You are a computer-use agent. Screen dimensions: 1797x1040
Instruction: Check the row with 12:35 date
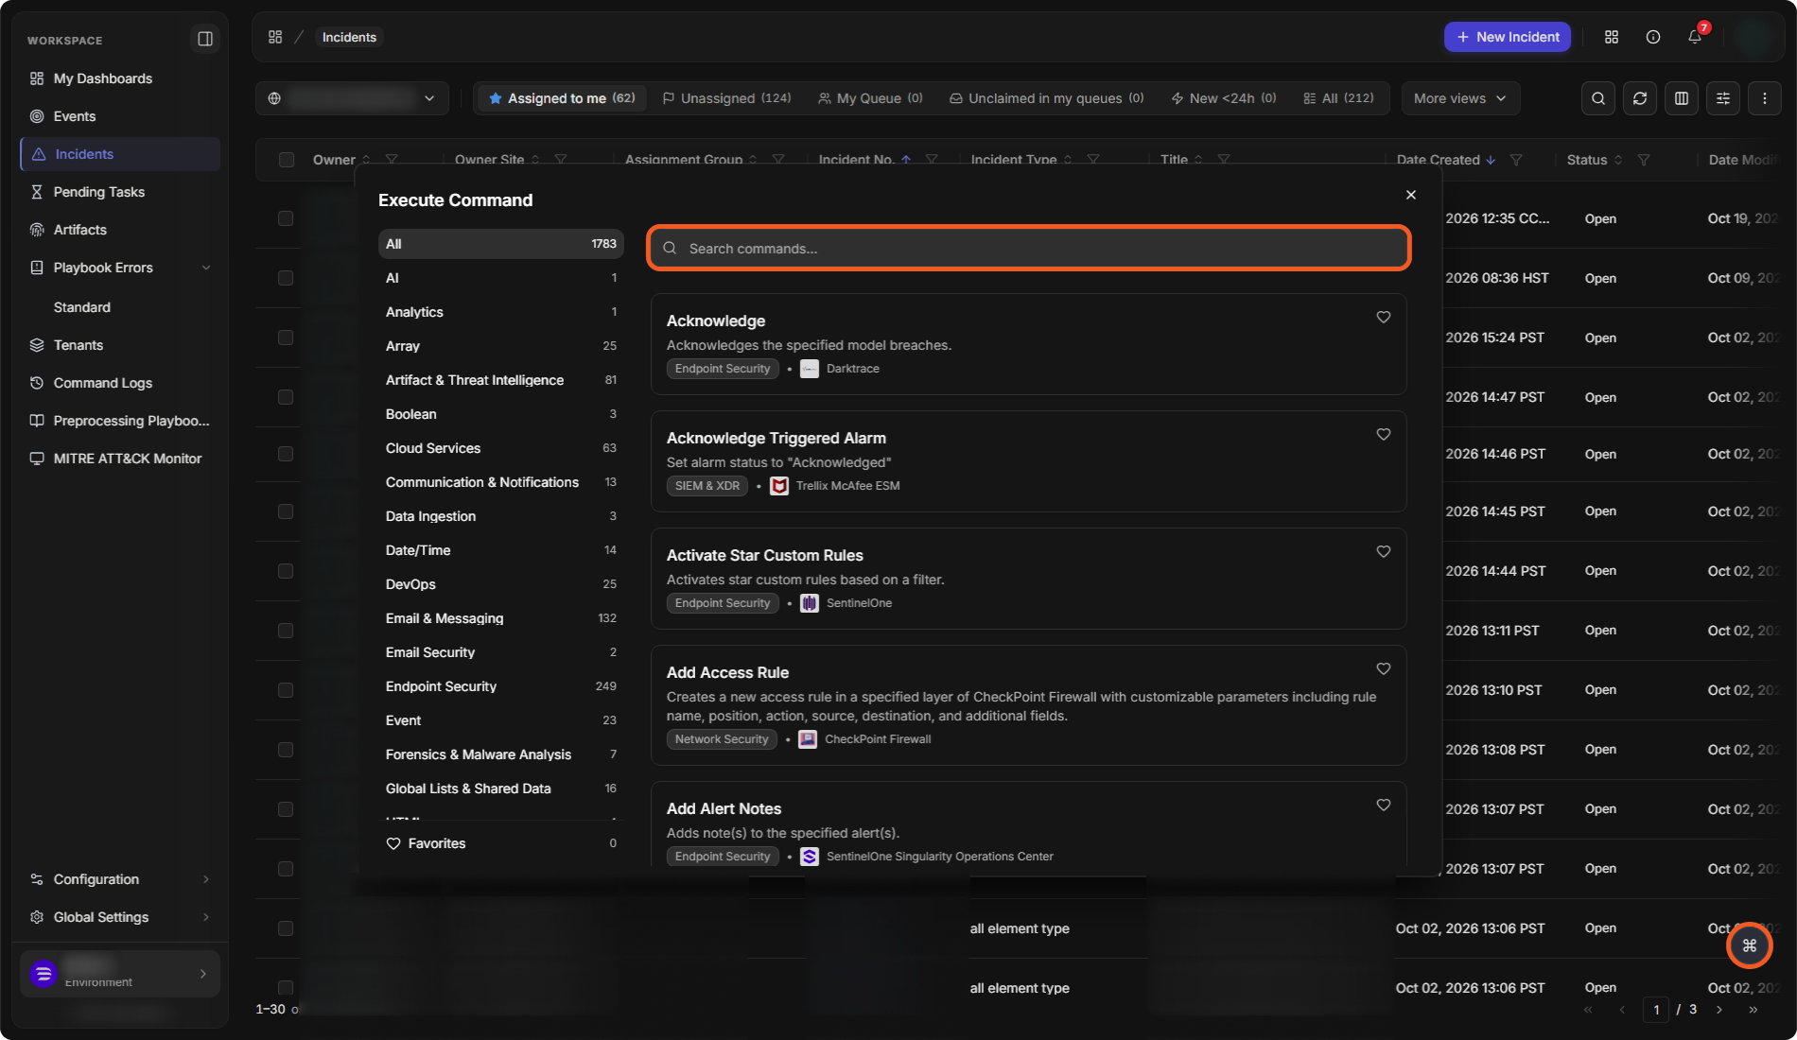286,218
